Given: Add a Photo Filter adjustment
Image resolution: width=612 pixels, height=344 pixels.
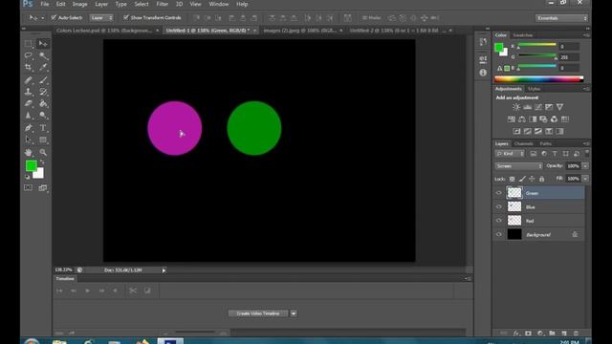Looking at the screenshot, I should (543, 118).
